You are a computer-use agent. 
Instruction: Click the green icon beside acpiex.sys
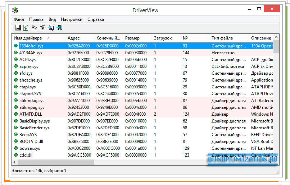coord(16,66)
